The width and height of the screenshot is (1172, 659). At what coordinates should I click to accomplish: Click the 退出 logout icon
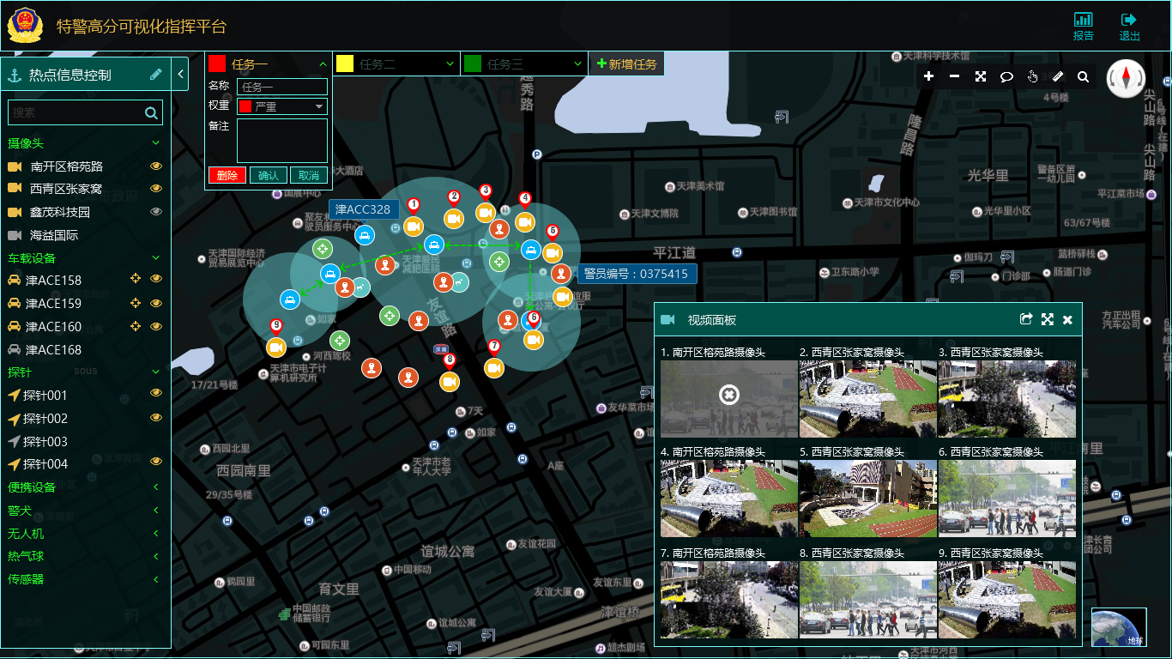tap(1129, 26)
